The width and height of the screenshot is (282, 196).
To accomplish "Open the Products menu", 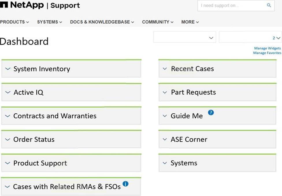I will (14, 22).
